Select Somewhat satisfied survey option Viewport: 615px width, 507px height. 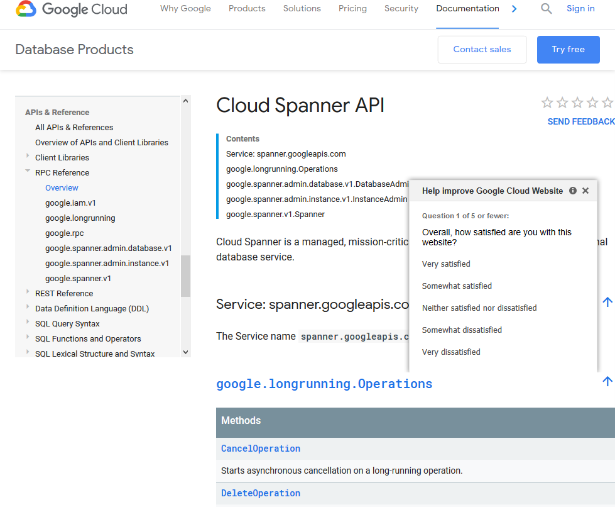[457, 286]
